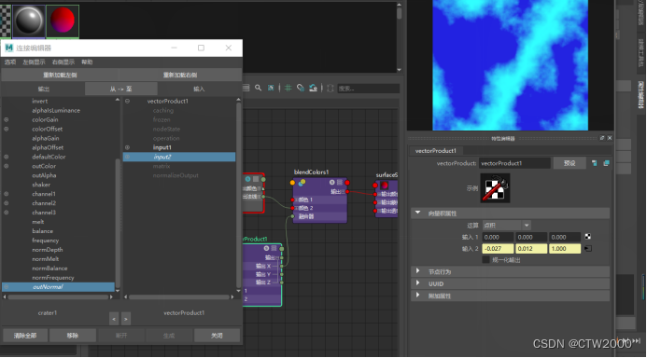Click the first teal icon right of 预设

coord(594,163)
